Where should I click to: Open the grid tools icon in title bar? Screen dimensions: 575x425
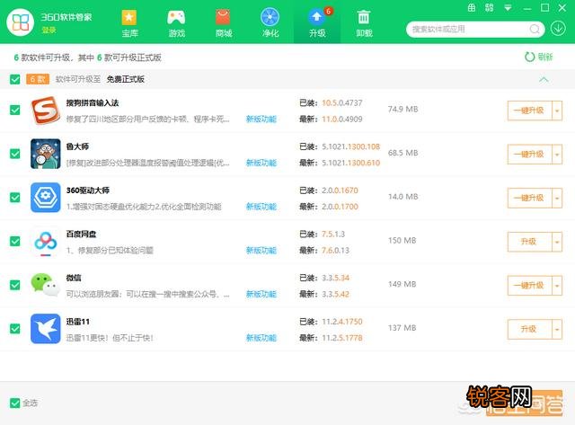[489, 7]
